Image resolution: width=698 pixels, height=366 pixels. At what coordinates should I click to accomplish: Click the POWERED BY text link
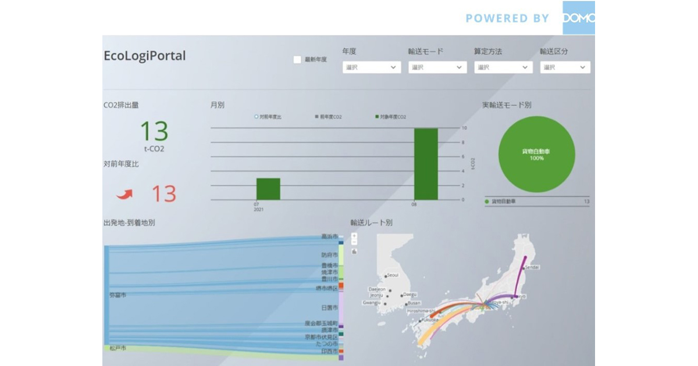tap(507, 18)
